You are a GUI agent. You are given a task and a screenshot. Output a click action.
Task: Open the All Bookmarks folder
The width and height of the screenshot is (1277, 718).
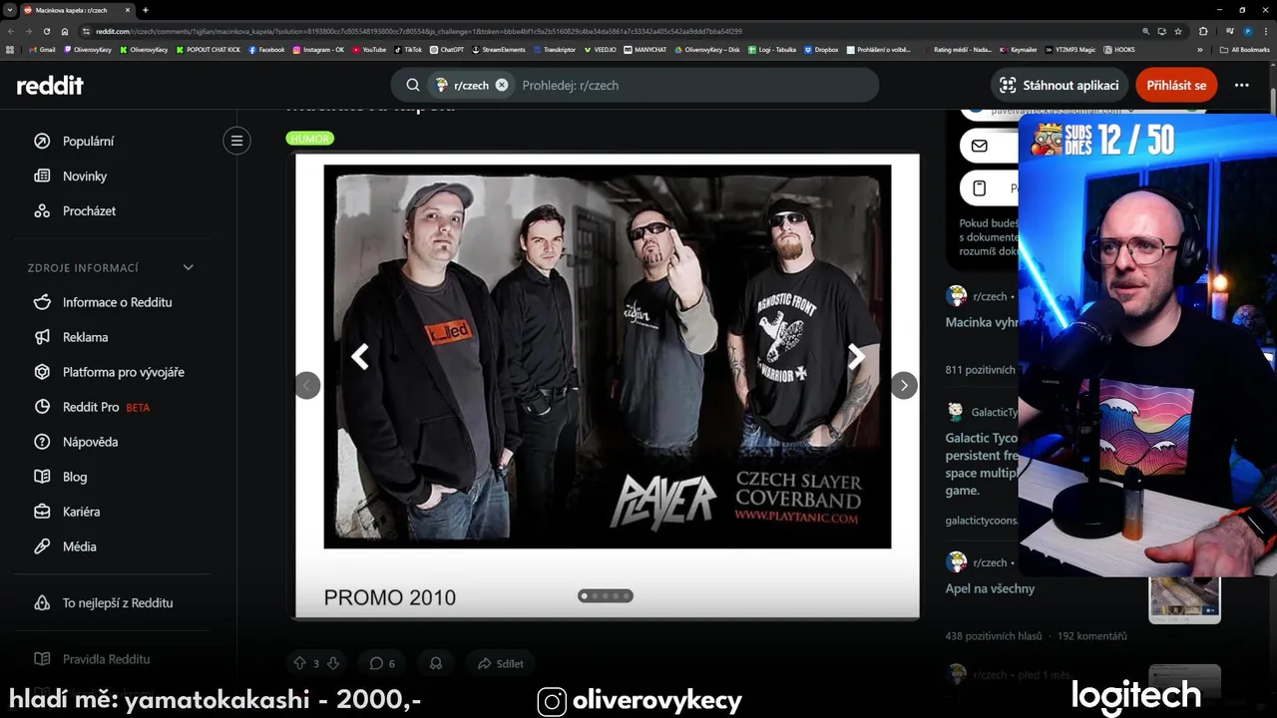tap(1244, 49)
